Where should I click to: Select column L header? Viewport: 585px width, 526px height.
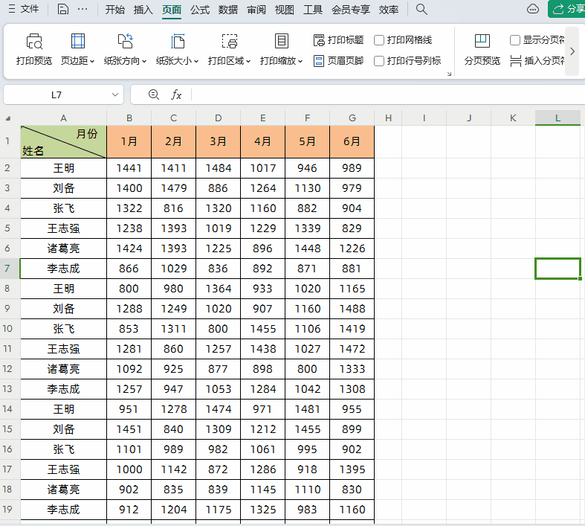tap(557, 118)
